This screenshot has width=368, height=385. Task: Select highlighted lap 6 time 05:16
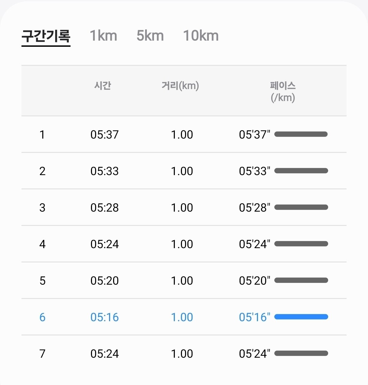coord(105,317)
